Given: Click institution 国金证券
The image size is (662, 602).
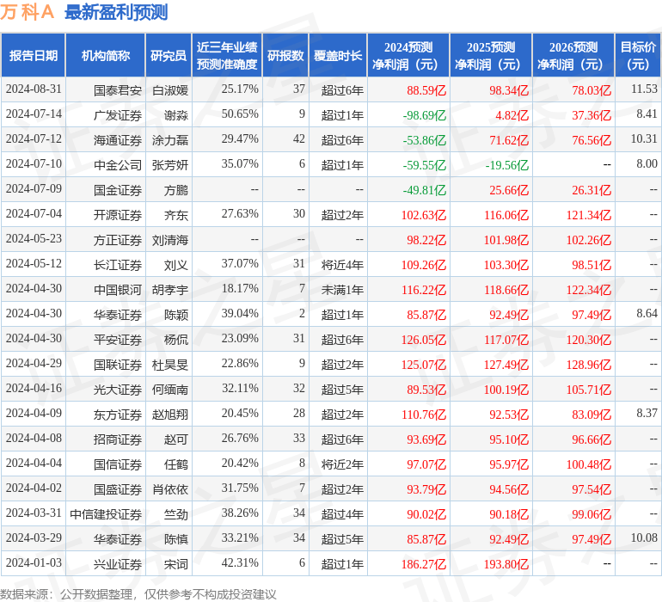Looking at the screenshot, I should point(118,190).
